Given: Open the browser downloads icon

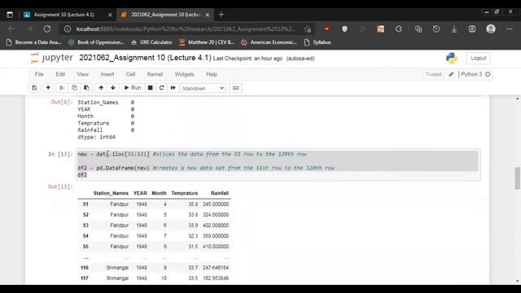Looking at the screenshot, I should coord(454,29).
